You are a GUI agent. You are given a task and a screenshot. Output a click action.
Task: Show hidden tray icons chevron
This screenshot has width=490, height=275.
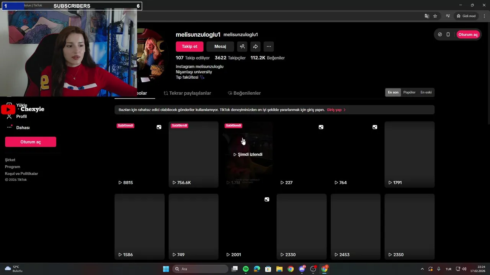pos(422,269)
